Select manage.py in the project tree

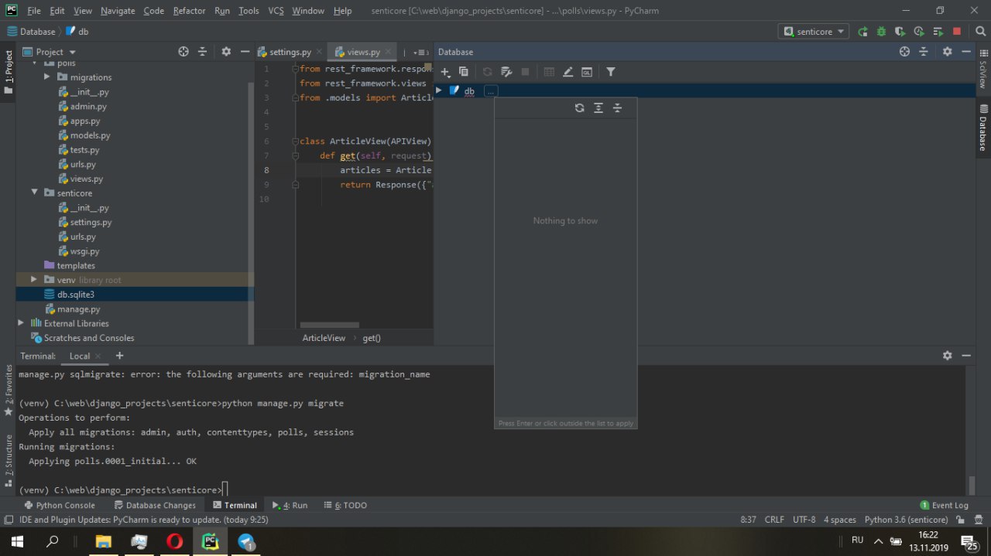coord(78,309)
